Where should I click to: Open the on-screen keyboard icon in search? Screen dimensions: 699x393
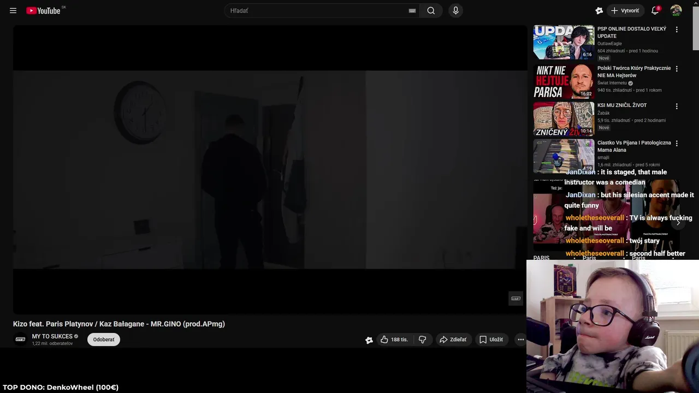(x=412, y=10)
